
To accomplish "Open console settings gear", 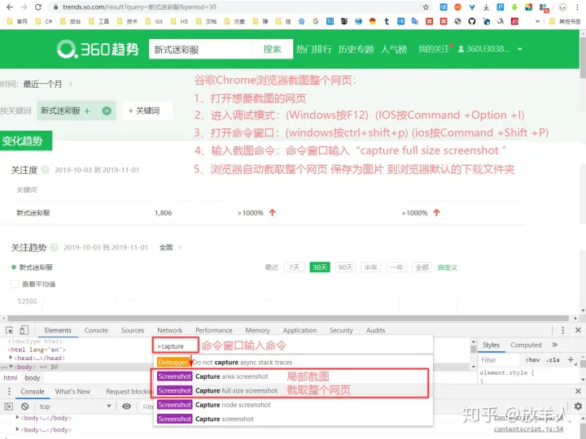I will coord(578,406).
